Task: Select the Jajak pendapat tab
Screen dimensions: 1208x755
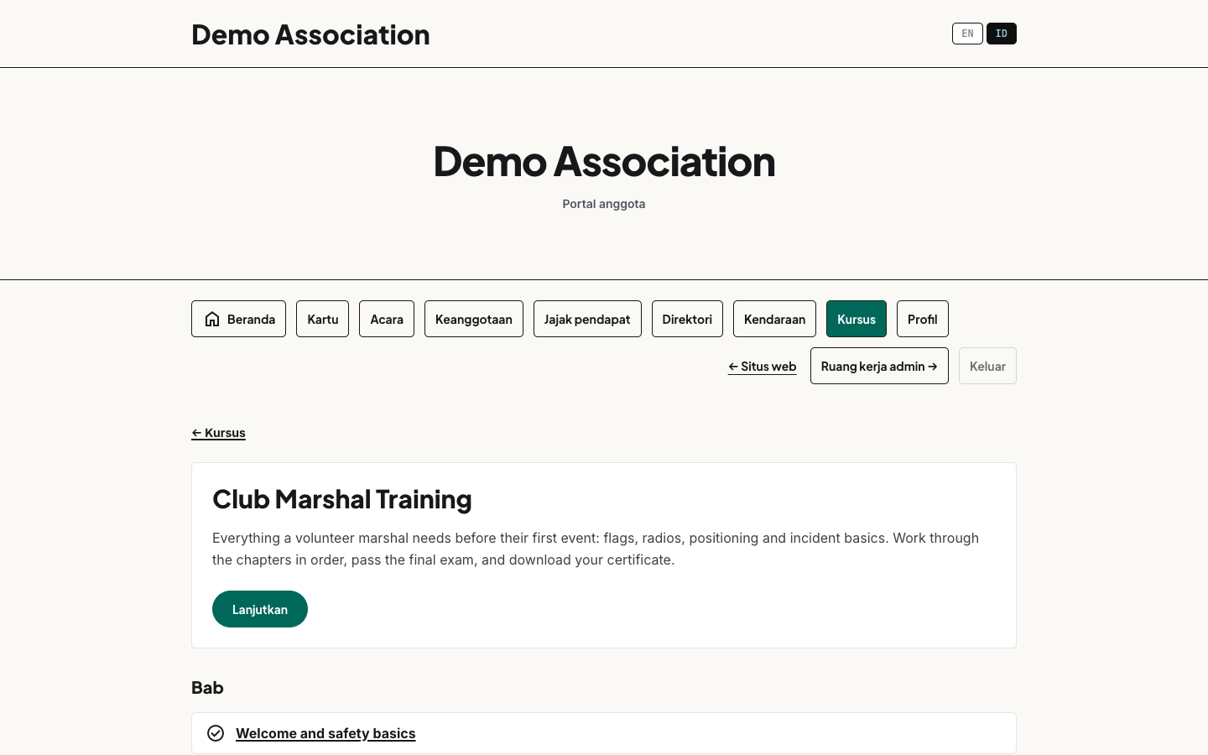Action: [587, 319]
